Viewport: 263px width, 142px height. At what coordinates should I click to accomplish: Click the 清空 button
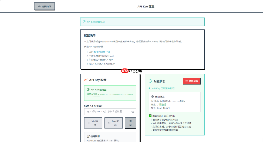(130, 123)
